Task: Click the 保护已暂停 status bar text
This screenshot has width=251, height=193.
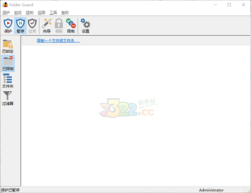Action: pos(10,190)
